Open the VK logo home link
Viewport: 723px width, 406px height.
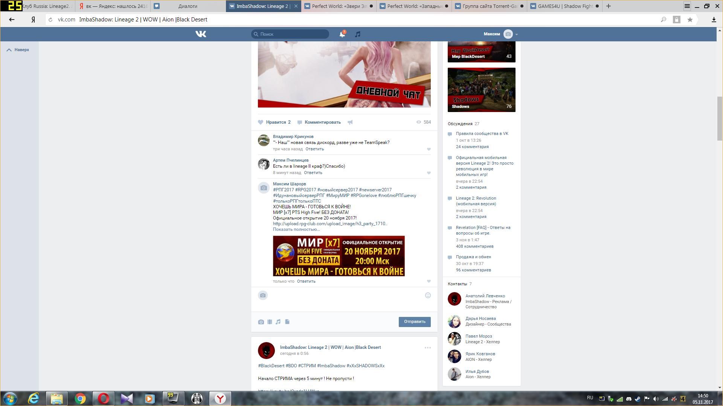coord(201,34)
